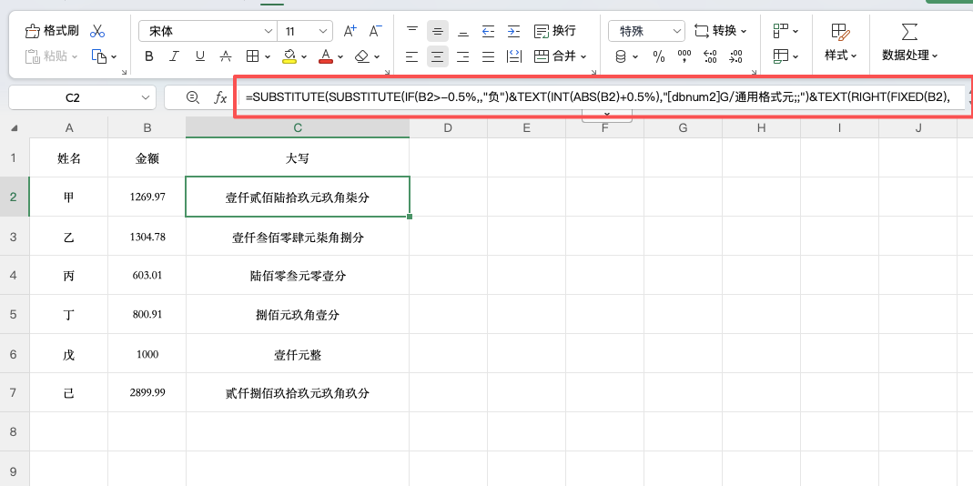
Task: Select column A header
Action: [x=69, y=127]
